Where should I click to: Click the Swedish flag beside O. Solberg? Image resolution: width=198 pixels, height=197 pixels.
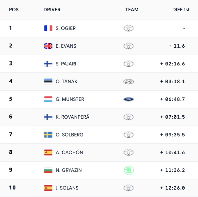tap(48, 134)
